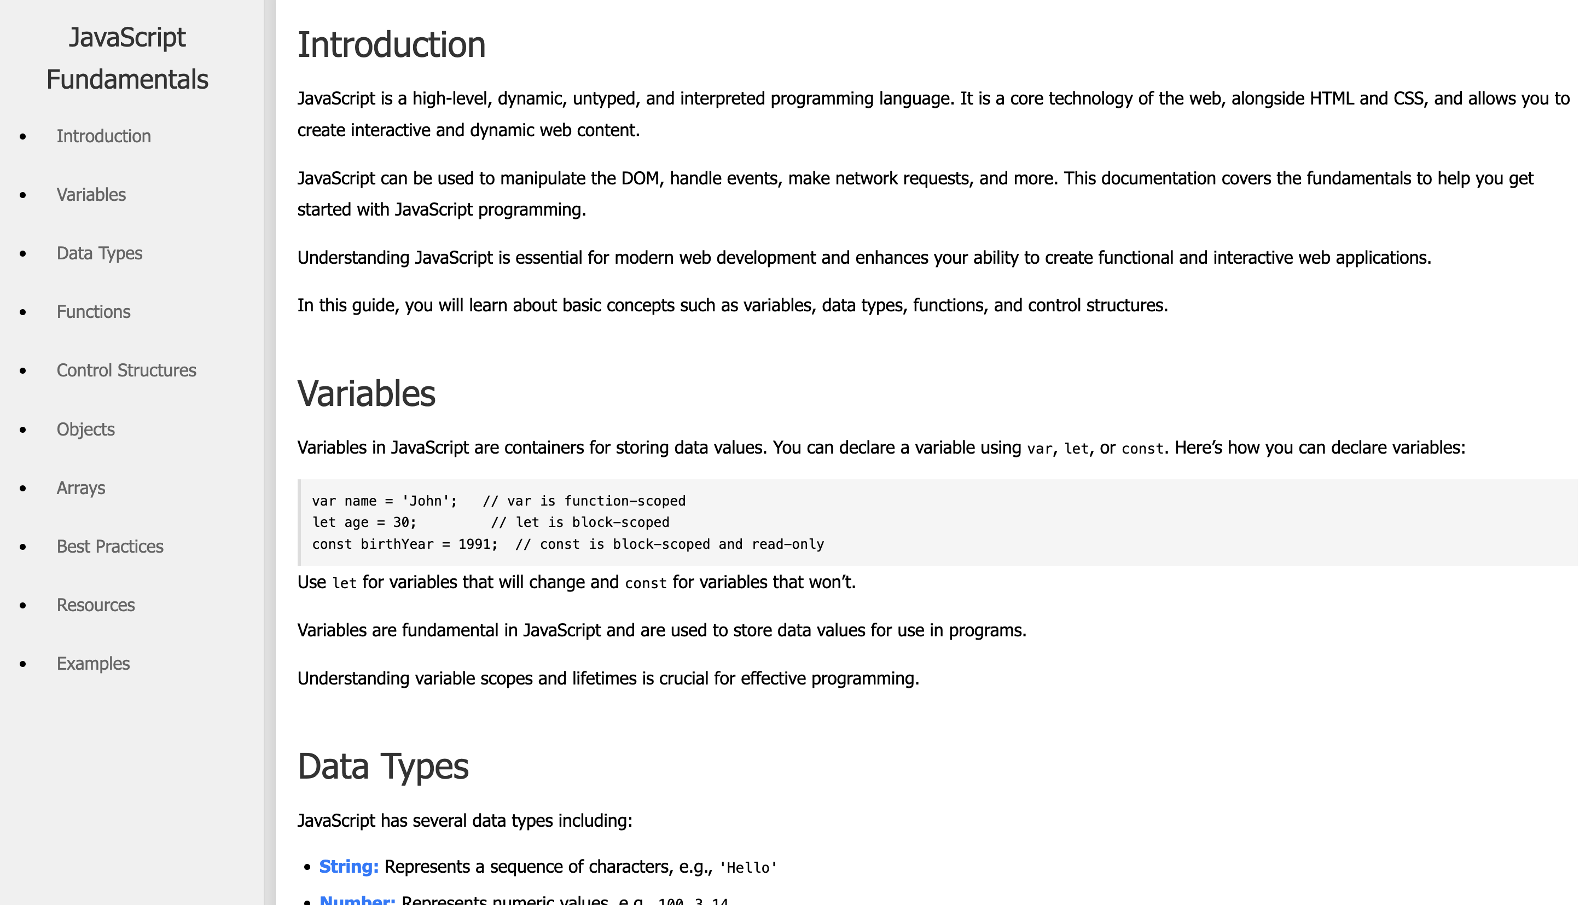Go to the Variables section link
This screenshot has width=1591, height=905.
tap(91, 195)
